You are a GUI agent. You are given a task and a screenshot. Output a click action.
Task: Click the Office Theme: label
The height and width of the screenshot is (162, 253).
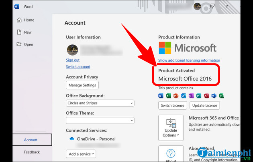coord(80,113)
